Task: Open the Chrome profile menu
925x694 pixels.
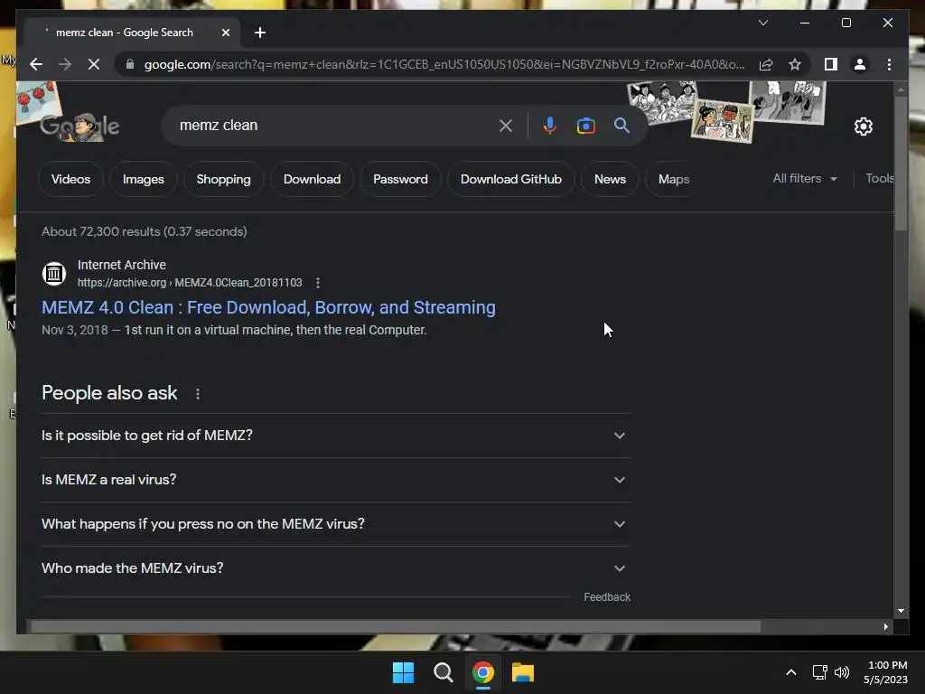Action: coord(860,64)
